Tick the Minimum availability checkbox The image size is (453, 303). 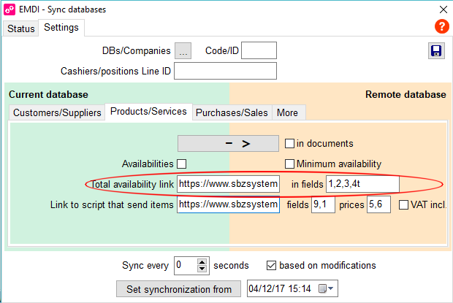point(289,164)
